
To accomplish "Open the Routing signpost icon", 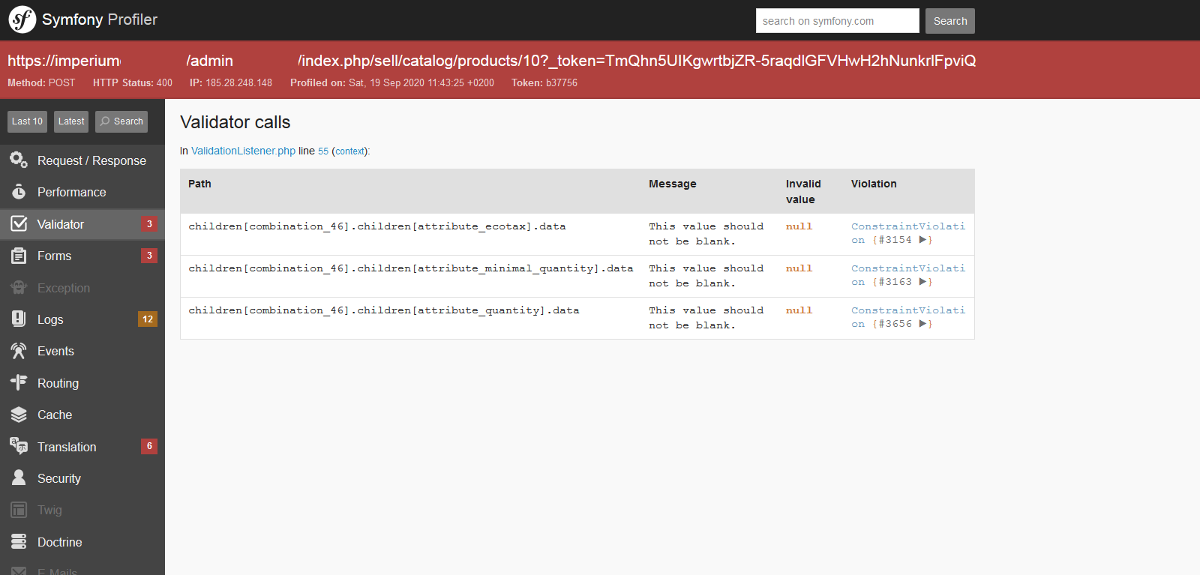I will [19, 382].
